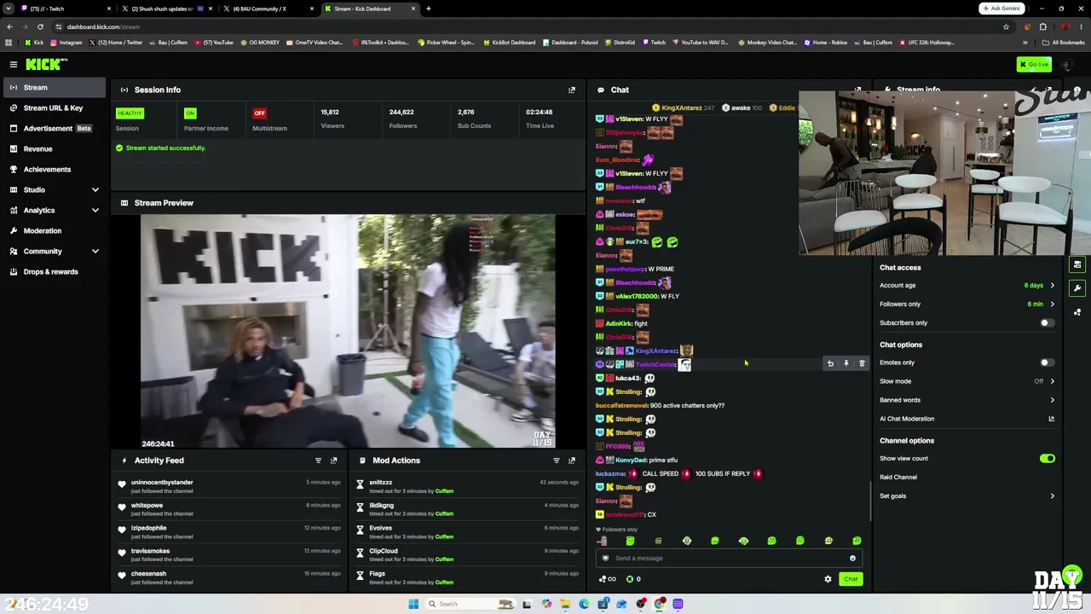Image resolution: width=1091 pixels, height=614 pixels.
Task: Bookmark this page with the star icon
Action: click(x=1006, y=26)
